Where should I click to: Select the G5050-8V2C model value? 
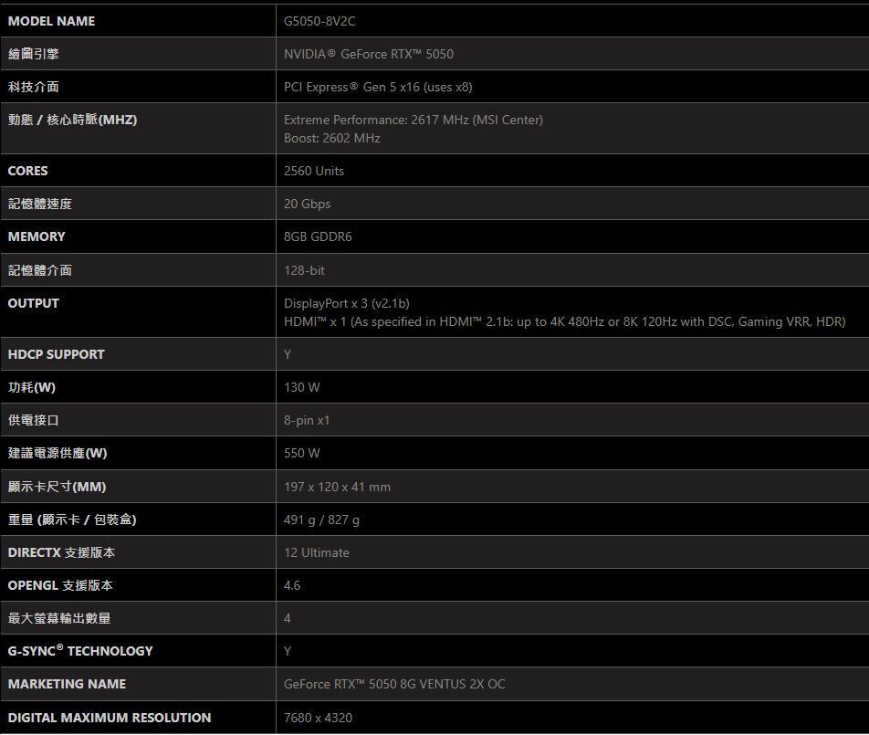click(x=319, y=21)
